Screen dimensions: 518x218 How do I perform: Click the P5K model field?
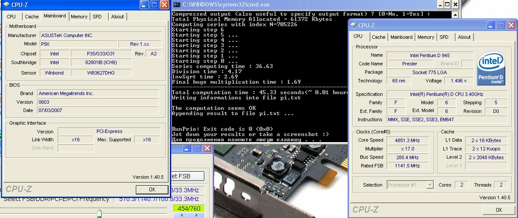pyautogui.click(x=79, y=44)
